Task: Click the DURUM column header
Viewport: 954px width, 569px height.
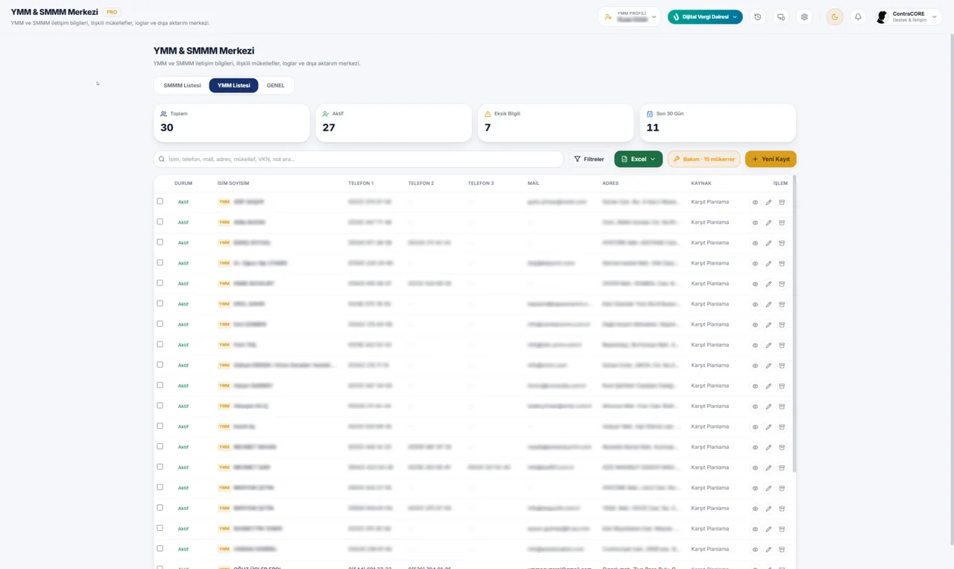Action: pyautogui.click(x=183, y=183)
